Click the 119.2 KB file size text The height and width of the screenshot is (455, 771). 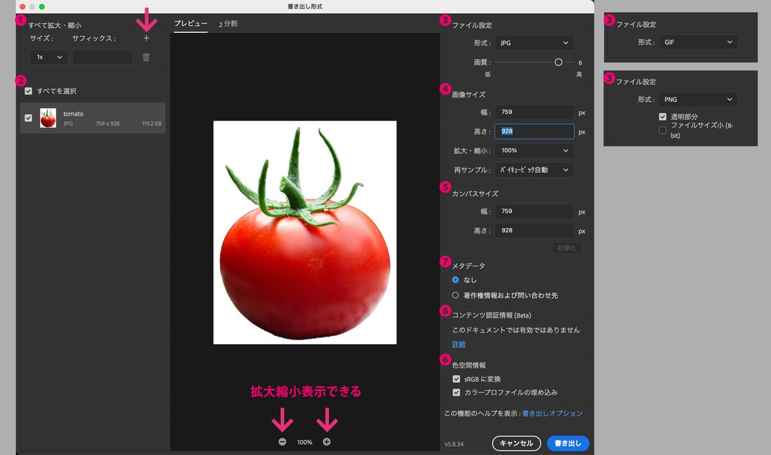click(x=152, y=124)
